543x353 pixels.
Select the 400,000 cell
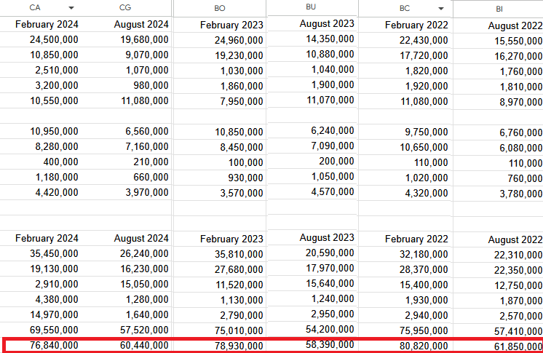(60, 162)
